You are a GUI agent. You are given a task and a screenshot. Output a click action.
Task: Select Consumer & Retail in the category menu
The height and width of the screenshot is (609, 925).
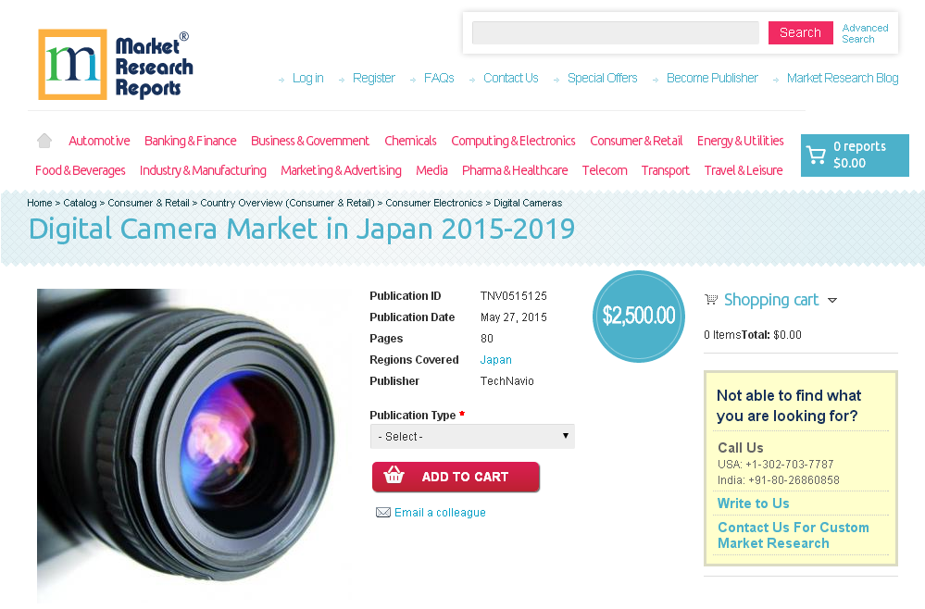636,140
